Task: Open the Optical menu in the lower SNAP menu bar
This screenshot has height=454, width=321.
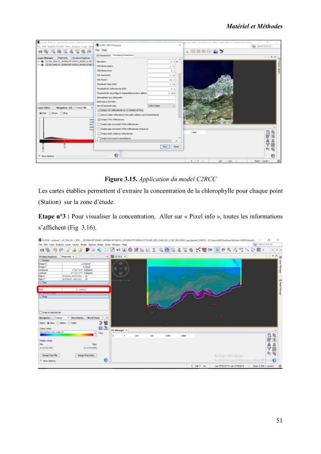Action: [x=92, y=245]
